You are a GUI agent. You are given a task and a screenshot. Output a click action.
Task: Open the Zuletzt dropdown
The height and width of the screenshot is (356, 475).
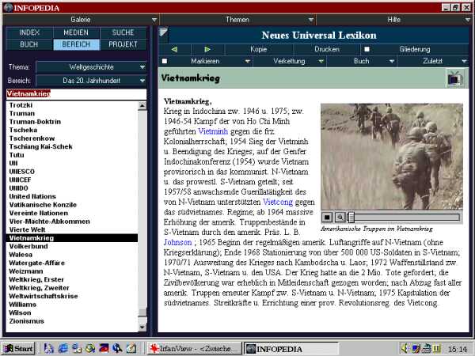point(464,61)
